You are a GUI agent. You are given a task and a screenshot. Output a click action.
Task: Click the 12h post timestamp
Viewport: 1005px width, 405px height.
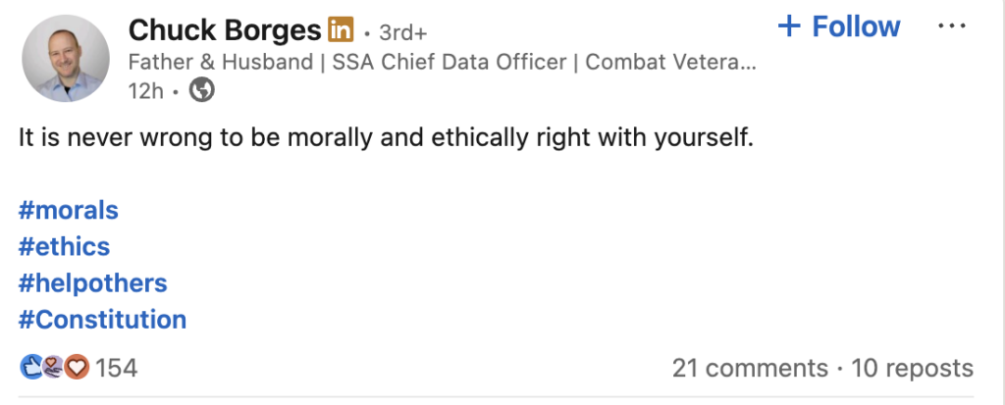(x=146, y=91)
